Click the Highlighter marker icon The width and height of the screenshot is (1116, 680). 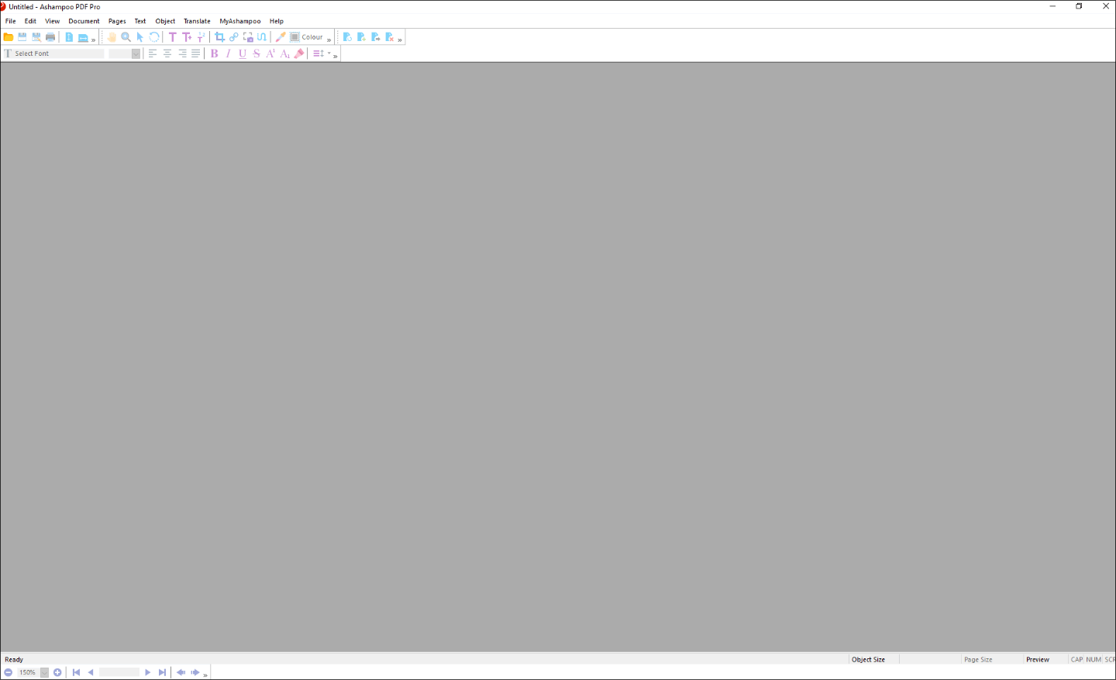[x=299, y=54]
